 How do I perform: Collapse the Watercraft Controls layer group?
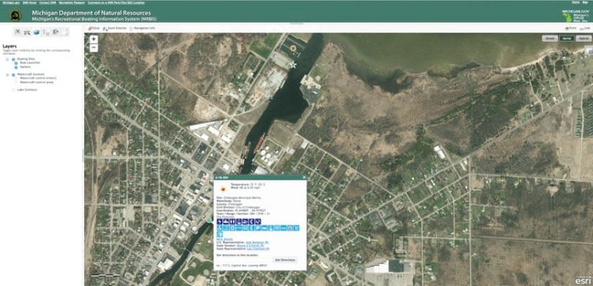(x=7, y=75)
